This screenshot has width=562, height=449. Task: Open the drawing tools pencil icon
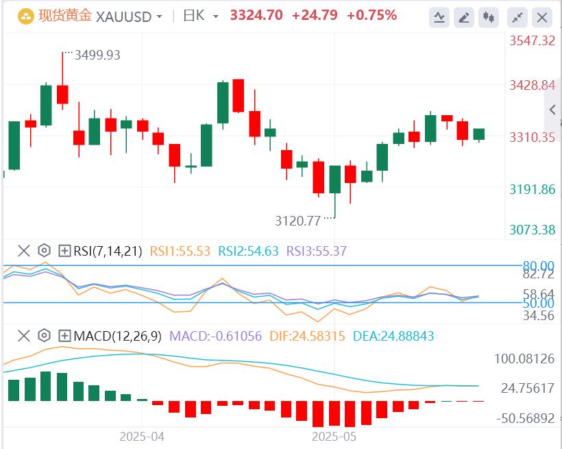[464, 18]
